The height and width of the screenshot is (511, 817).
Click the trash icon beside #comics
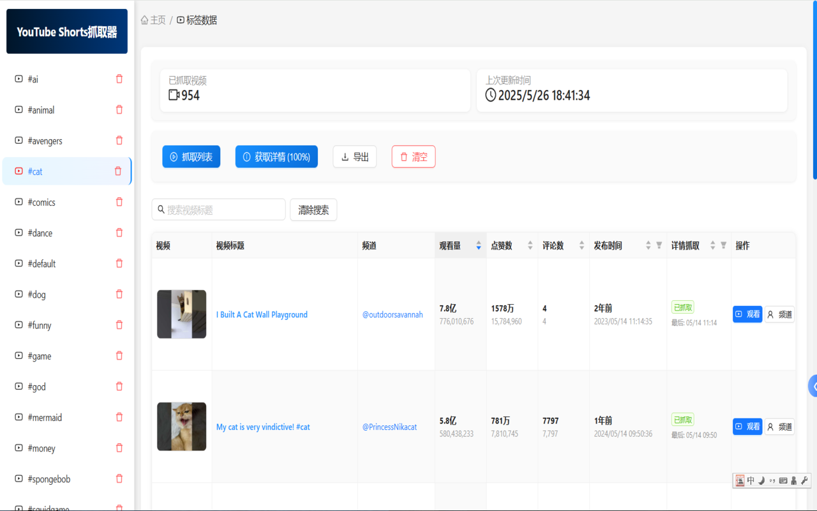tap(119, 202)
